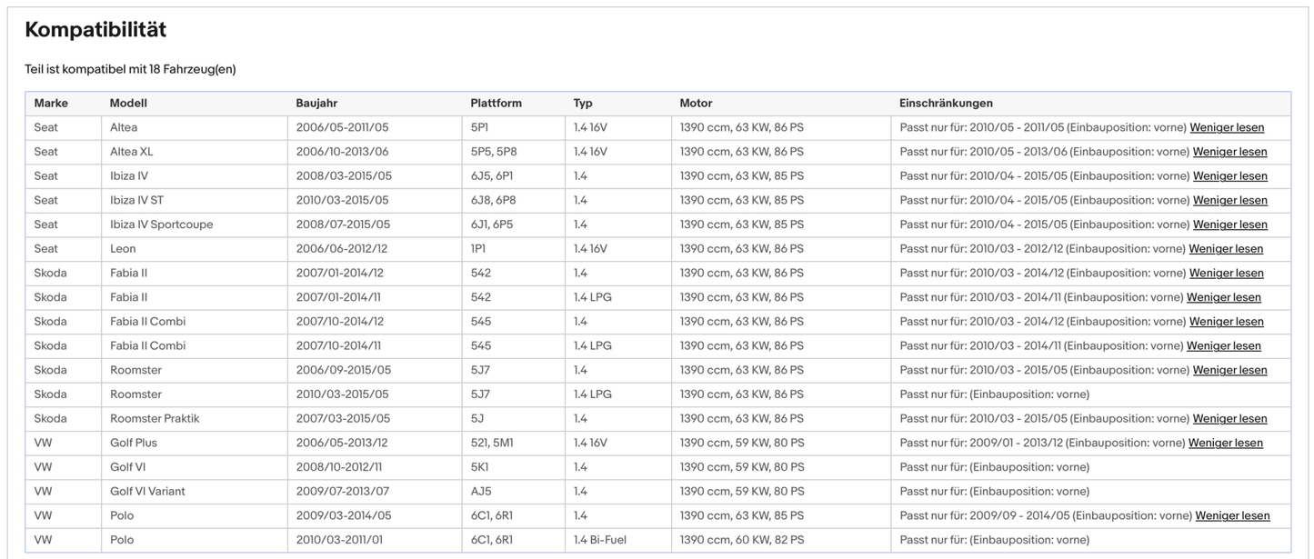Click the Marke column header
Viewport: 1314px width, 559px height.
coord(51,104)
